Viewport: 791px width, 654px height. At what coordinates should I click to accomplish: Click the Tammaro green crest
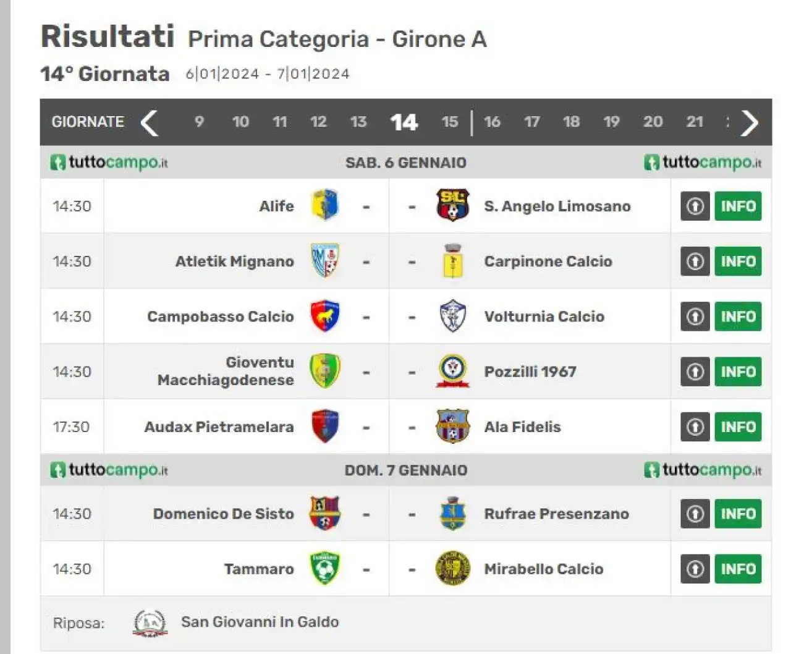pos(325,568)
